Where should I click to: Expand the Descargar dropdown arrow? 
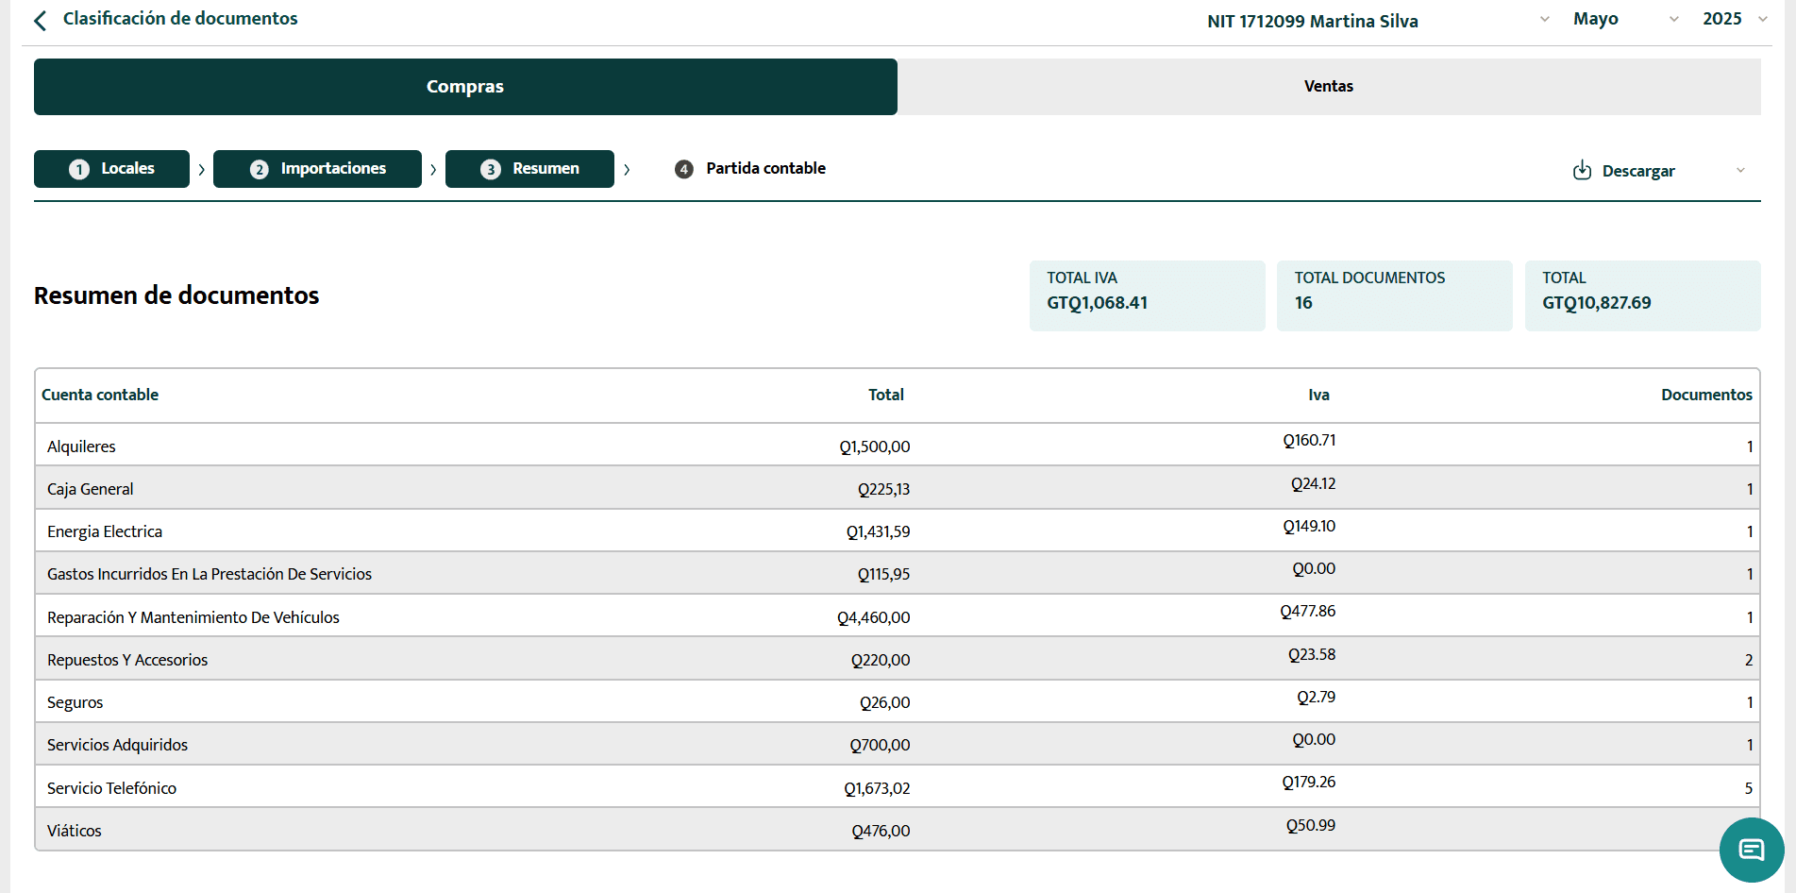tap(1740, 171)
